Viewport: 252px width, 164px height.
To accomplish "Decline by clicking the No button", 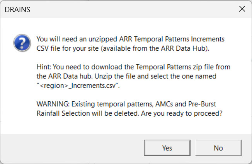I will 218,148.
